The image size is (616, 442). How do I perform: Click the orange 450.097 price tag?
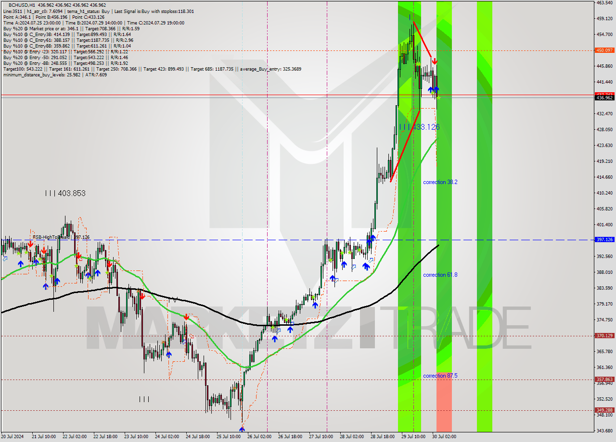[x=604, y=50]
